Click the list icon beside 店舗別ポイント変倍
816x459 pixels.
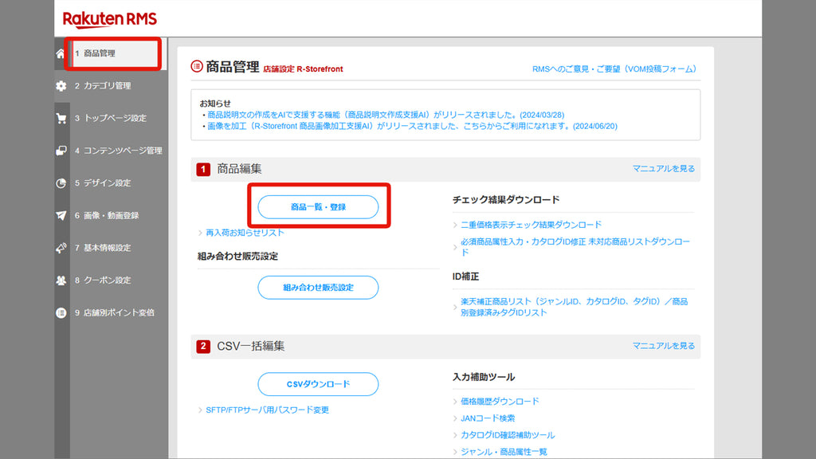61,312
